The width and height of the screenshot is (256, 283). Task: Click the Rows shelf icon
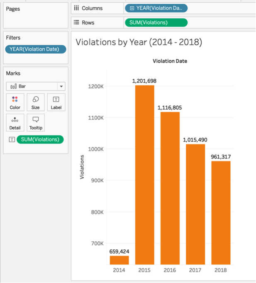pos(76,22)
